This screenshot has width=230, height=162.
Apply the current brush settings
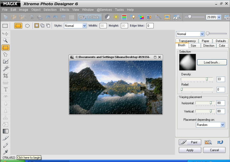coord(190,150)
